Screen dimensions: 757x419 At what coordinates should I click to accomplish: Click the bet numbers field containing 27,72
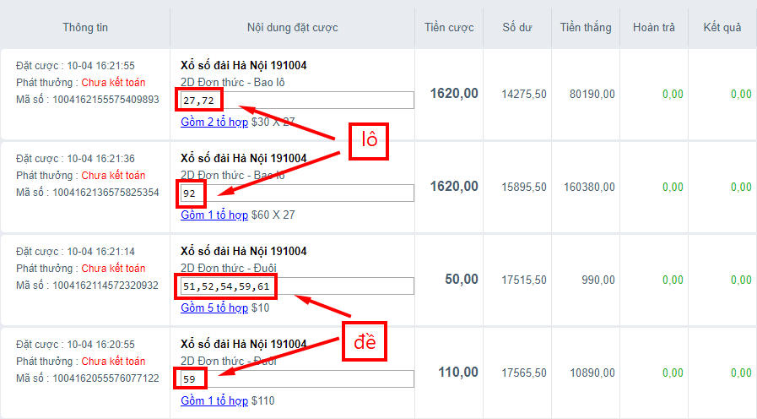(297, 101)
